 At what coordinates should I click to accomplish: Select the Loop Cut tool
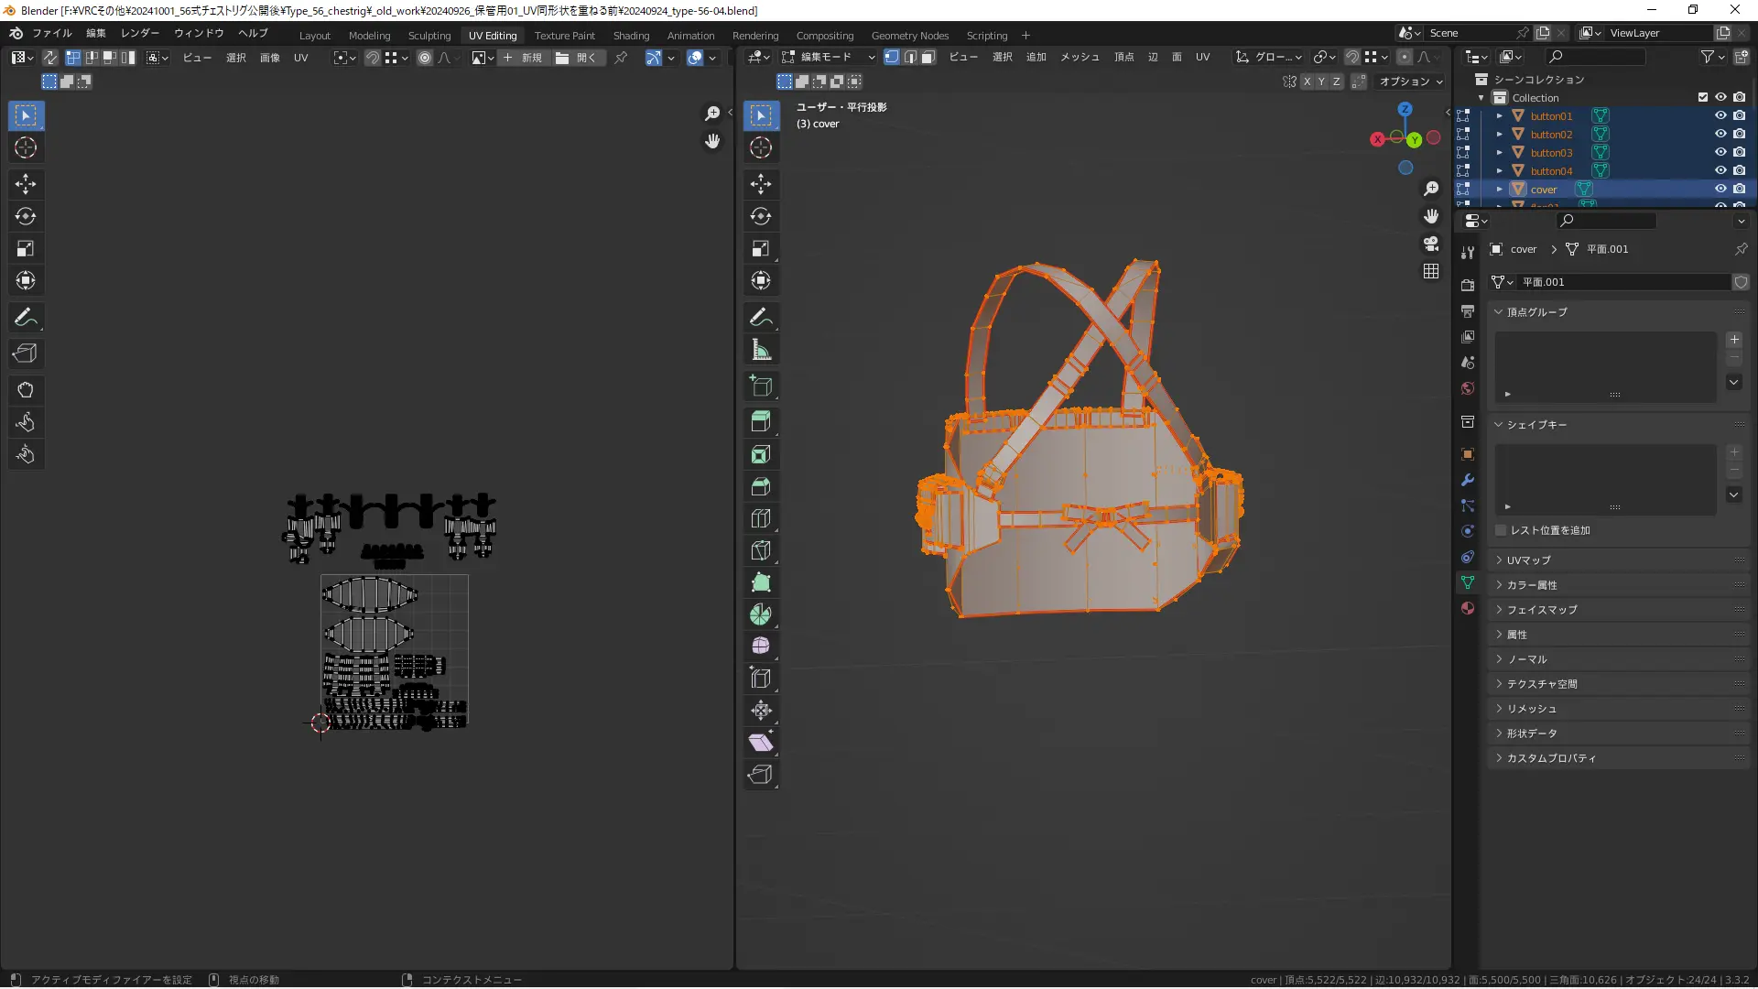(761, 518)
